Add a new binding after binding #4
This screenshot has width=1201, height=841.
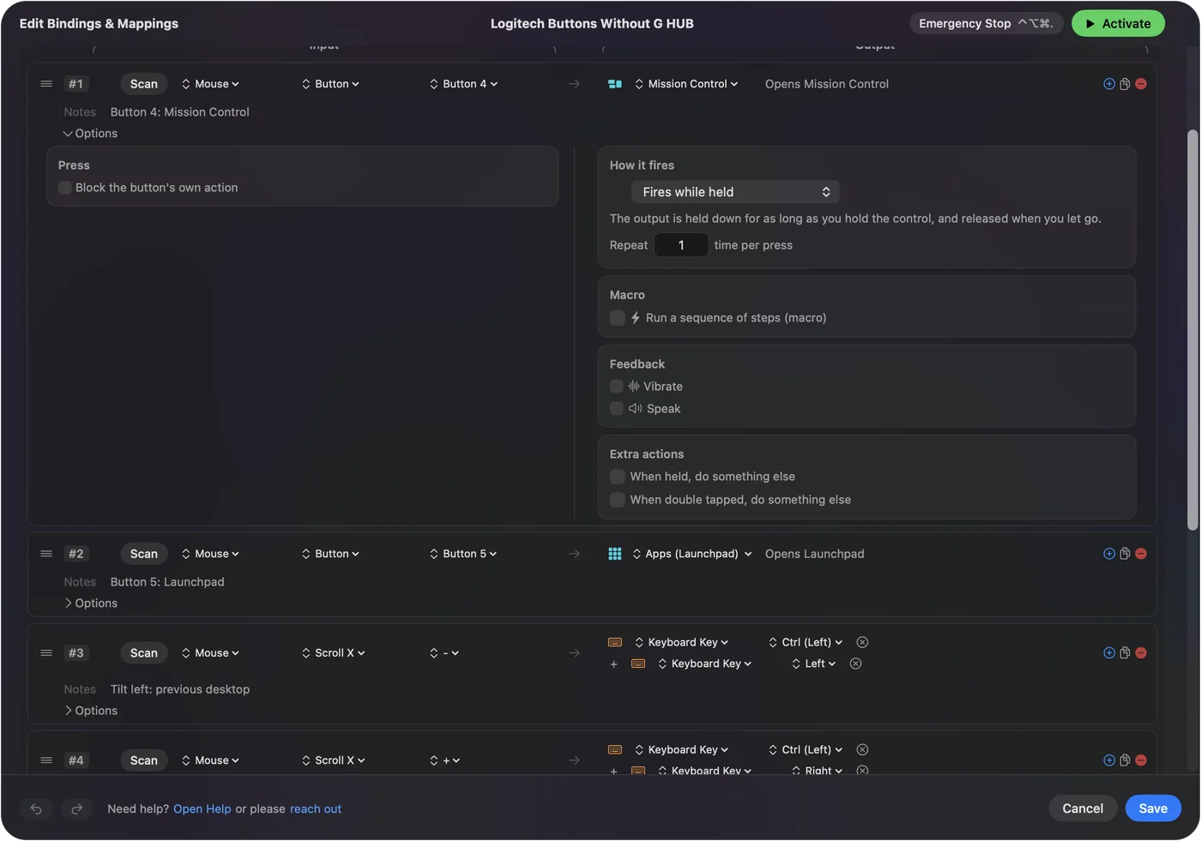click(x=1109, y=760)
